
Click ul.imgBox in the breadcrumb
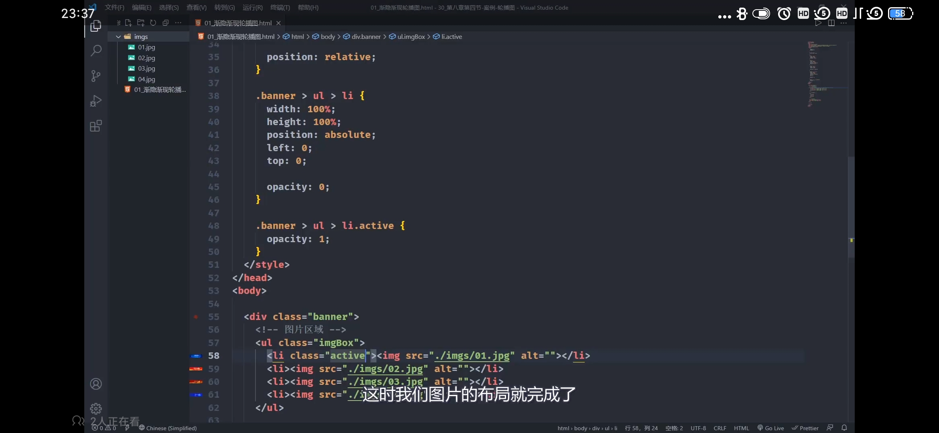click(411, 36)
